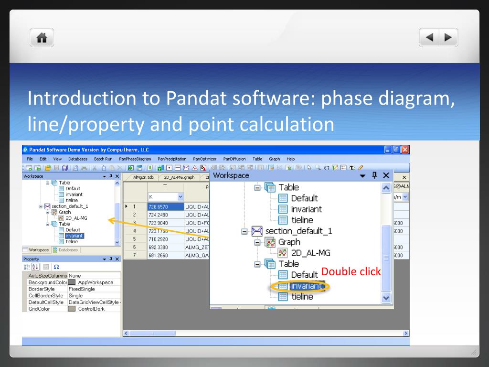Open the K temperature unit dropdown
This screenshot has width=489, height=367.
[x=180, y=197]
